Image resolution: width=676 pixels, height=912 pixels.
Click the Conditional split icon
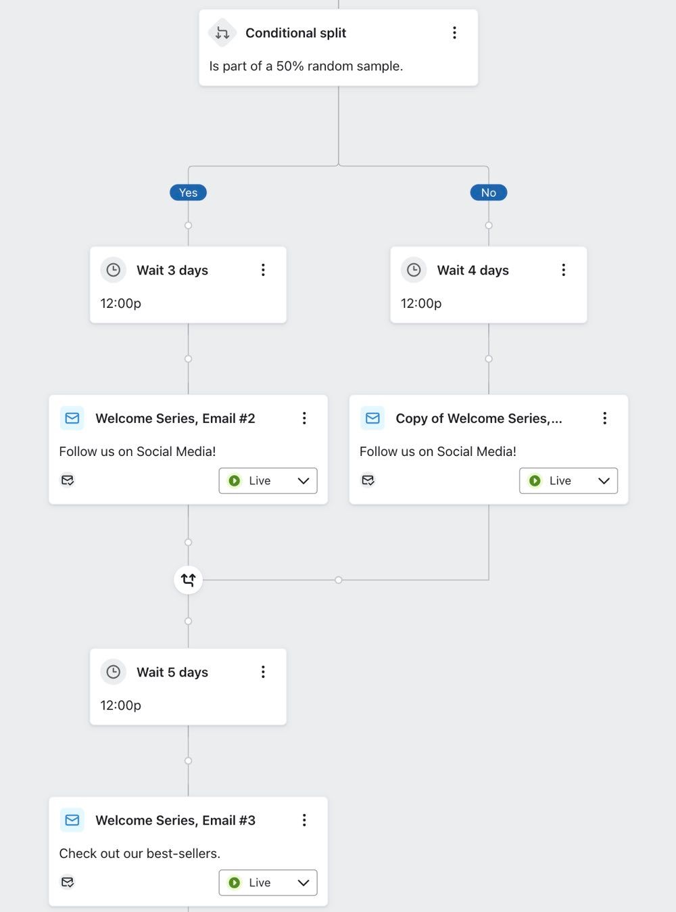click(x=221, y=32)
